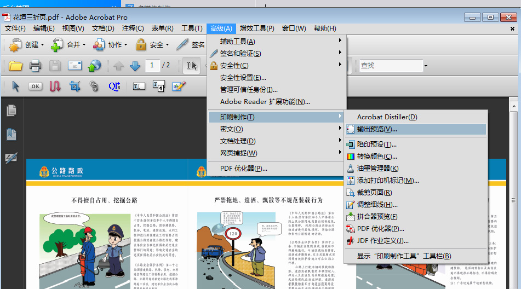Open the 工具(T) menu
521x289 pixels.
pos(192,28)
